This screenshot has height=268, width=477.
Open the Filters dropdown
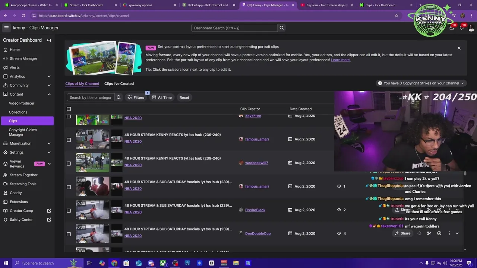136,98
